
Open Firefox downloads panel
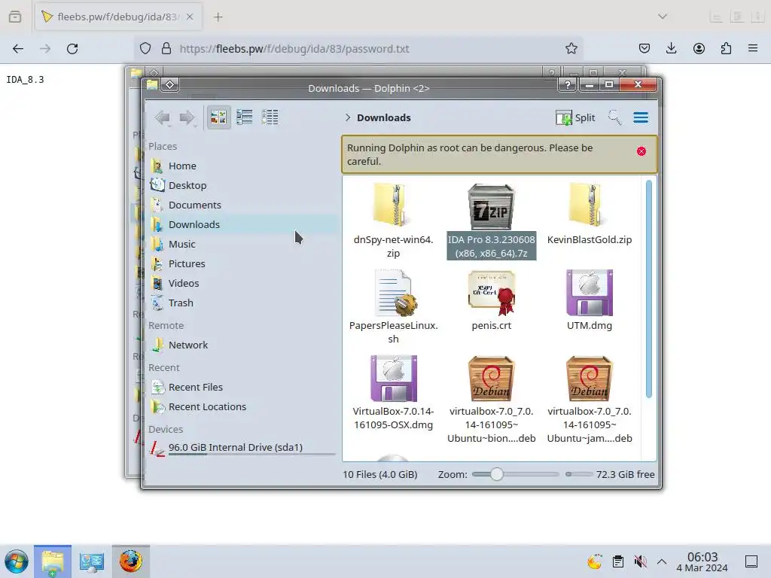click(x=671, y=49)
